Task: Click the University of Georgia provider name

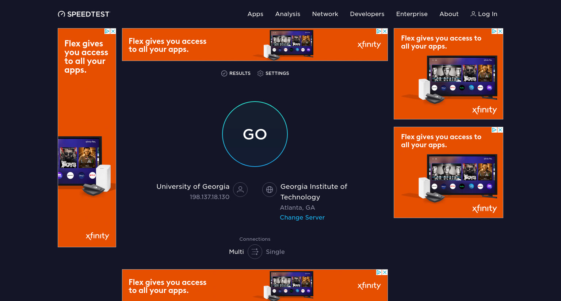Action: click(193, 186)
